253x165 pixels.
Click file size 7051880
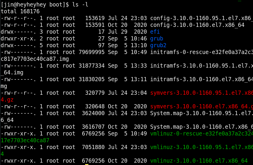tap(93, 147)
